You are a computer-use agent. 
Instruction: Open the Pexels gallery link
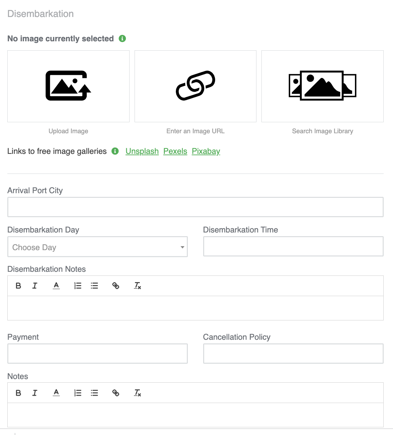pyautogui.click(x=175, y=151)
